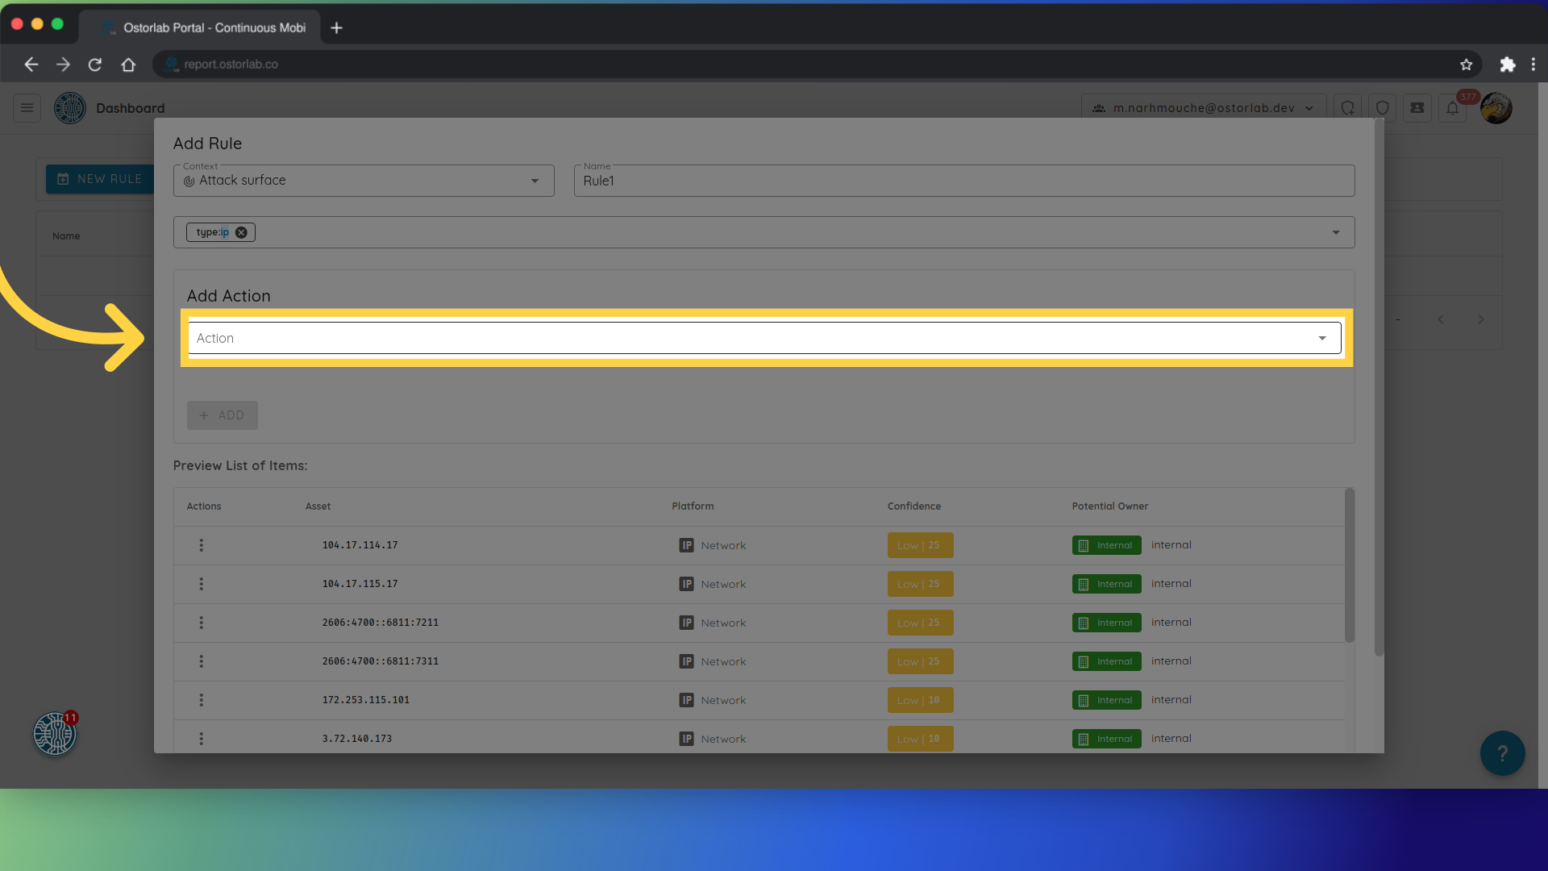Bookmark page with star icon

click(x=1466, y=65)
